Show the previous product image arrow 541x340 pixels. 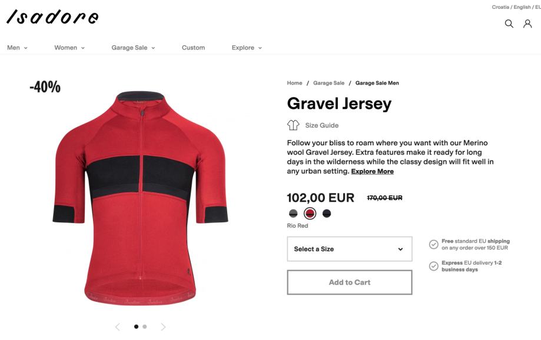(118, 326)
